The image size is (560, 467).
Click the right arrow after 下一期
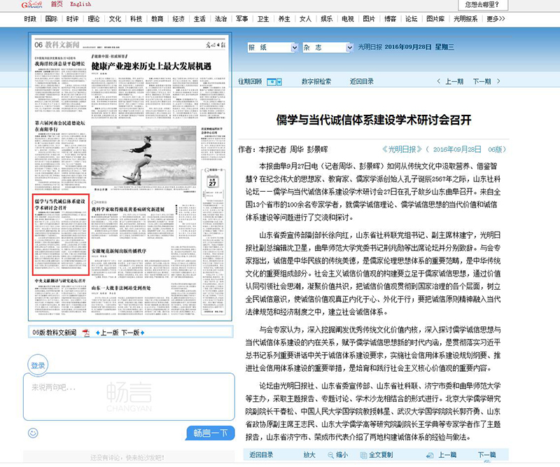pos(498,81)
